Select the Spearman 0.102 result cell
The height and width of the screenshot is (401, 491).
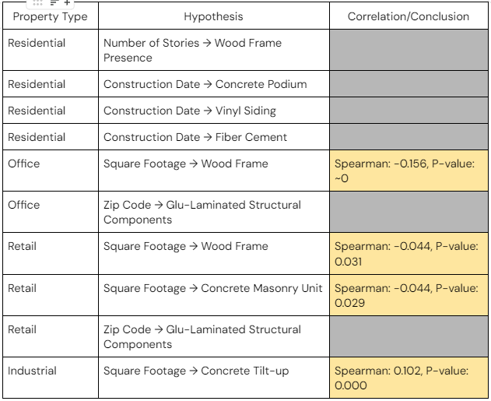tap(408, 378)
